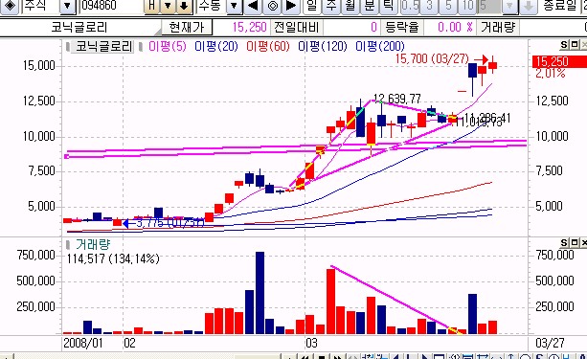Go to previous with the ◀ arrow
Image resolution: width=587 pixels, height=359 pixels.
click(254, 6)
